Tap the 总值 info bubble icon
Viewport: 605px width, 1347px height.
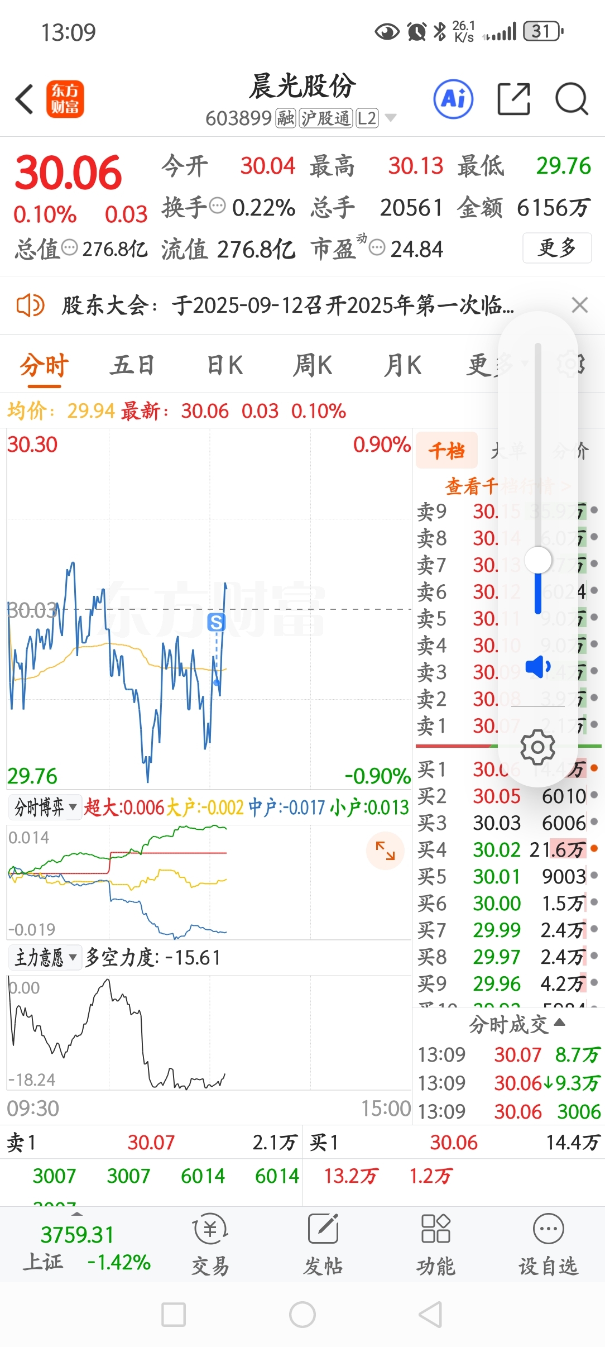(x=69, y=247)
